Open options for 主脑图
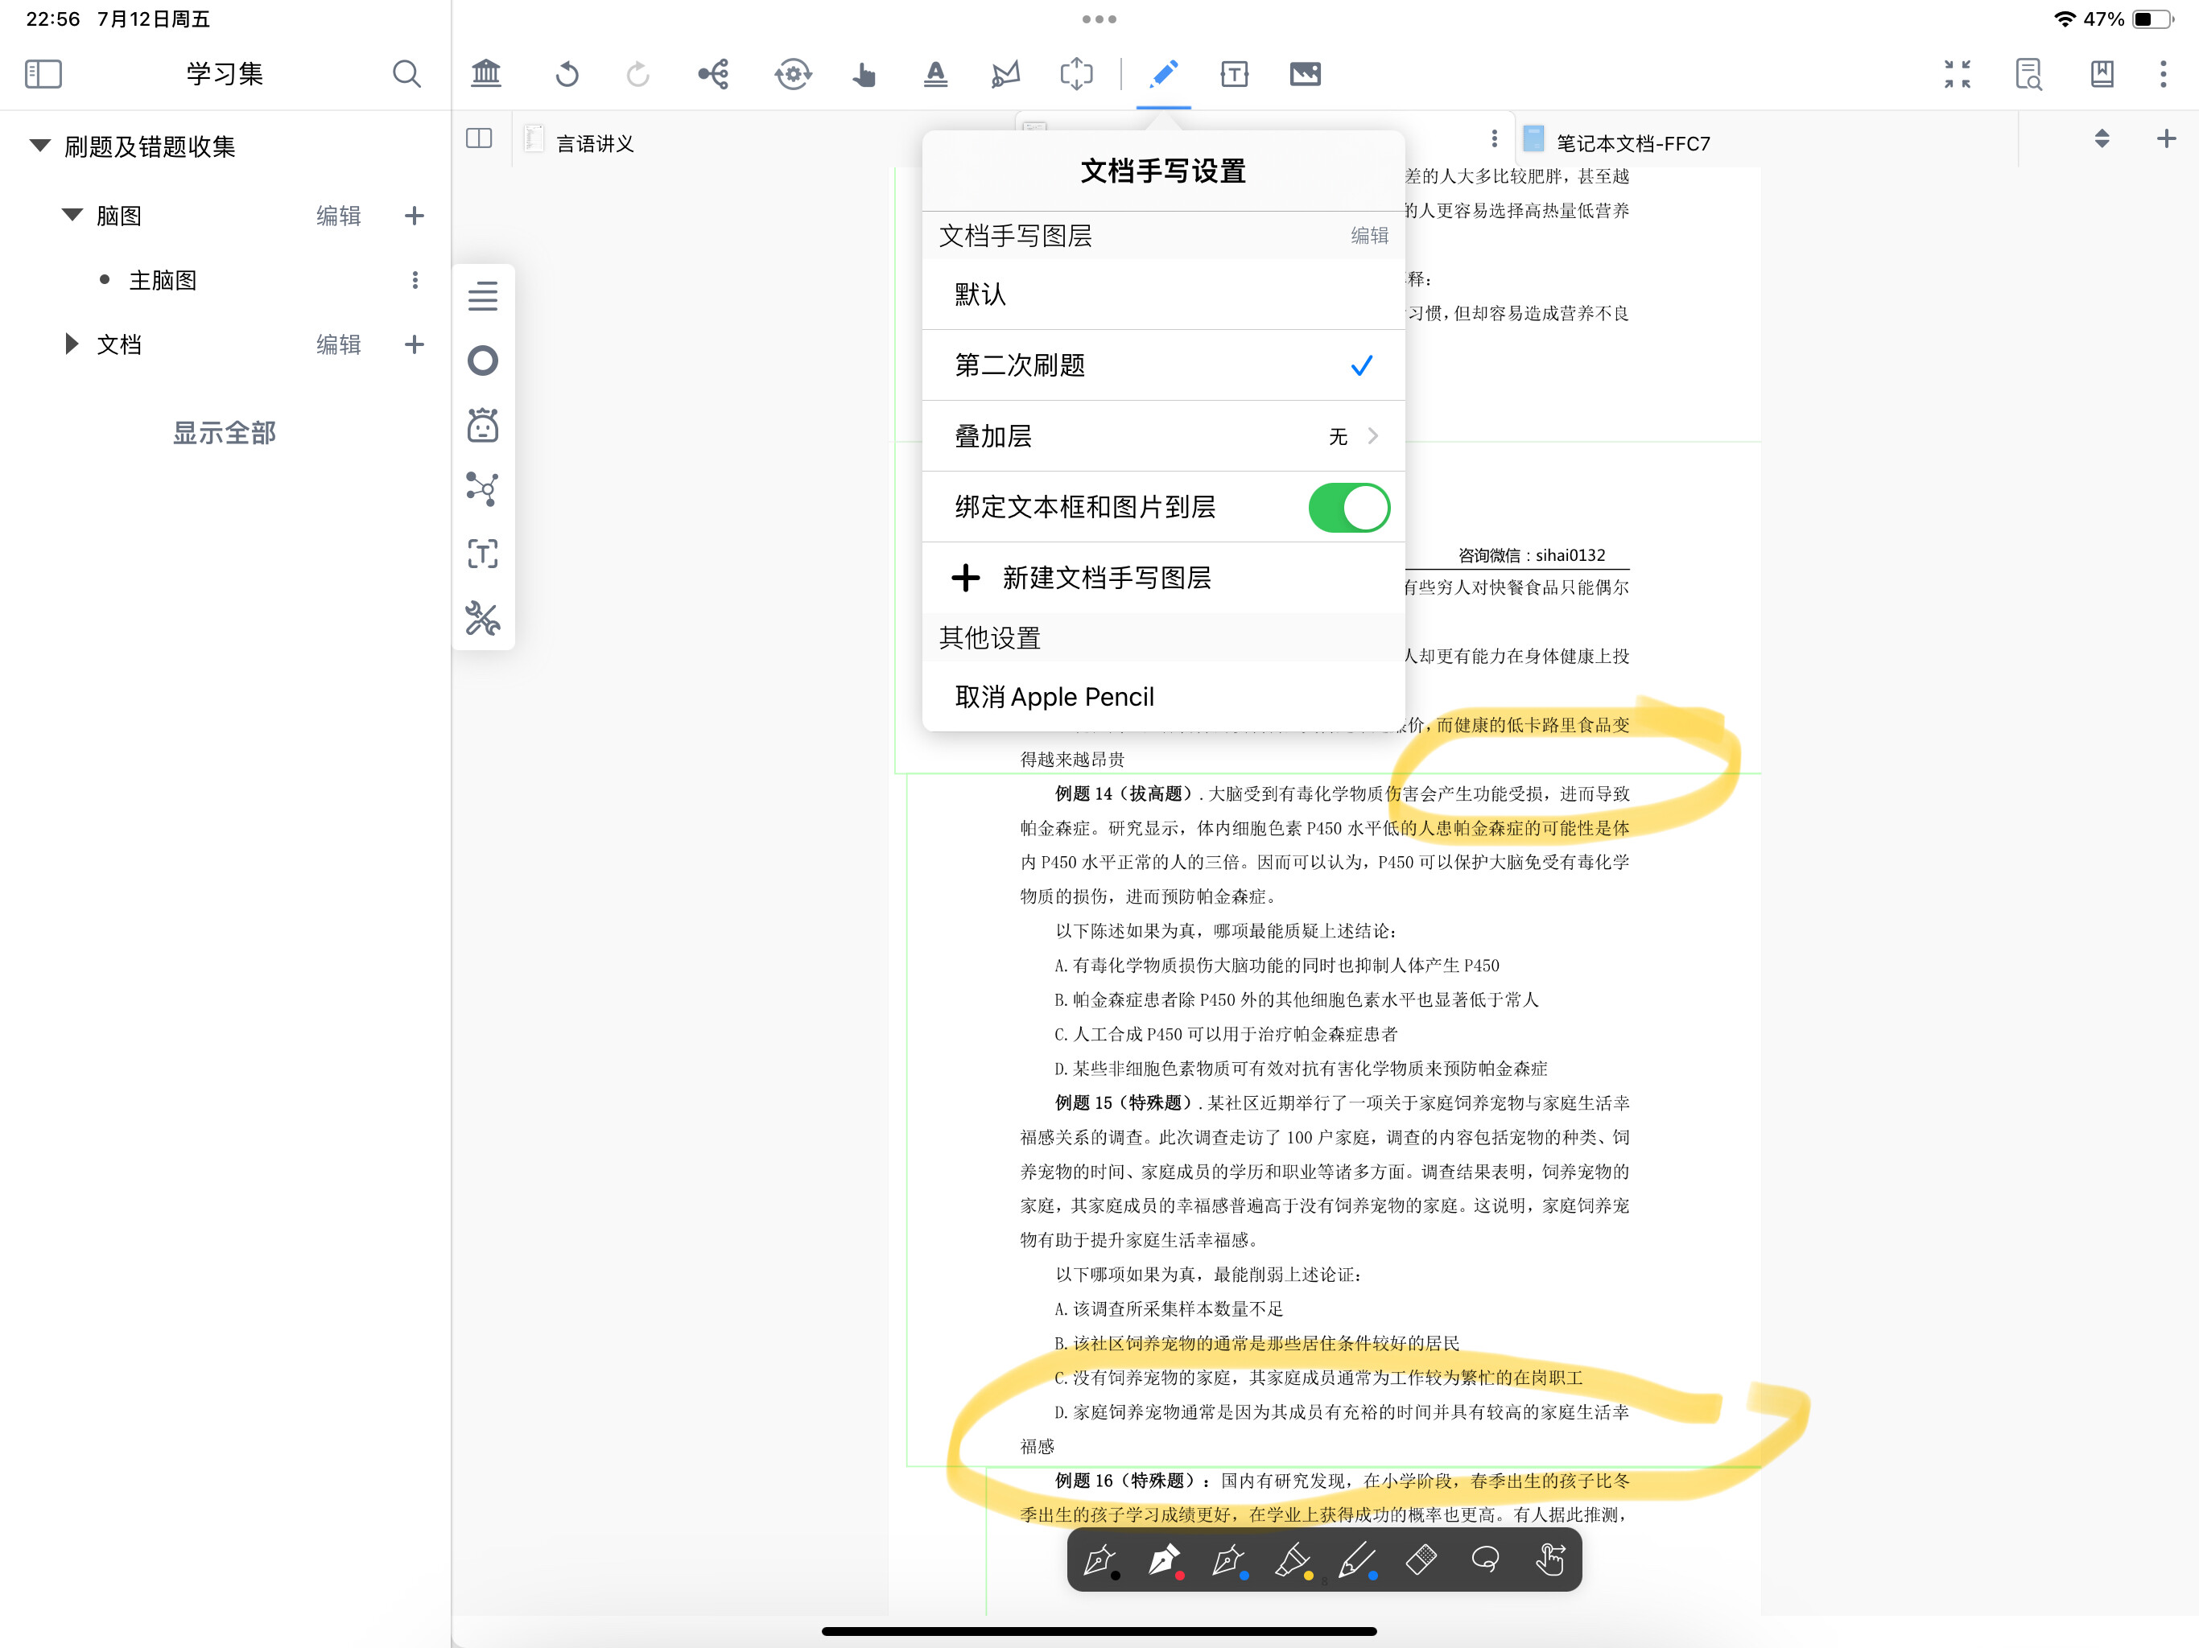Screen dimensions: 2199x1648 [415, 280]
